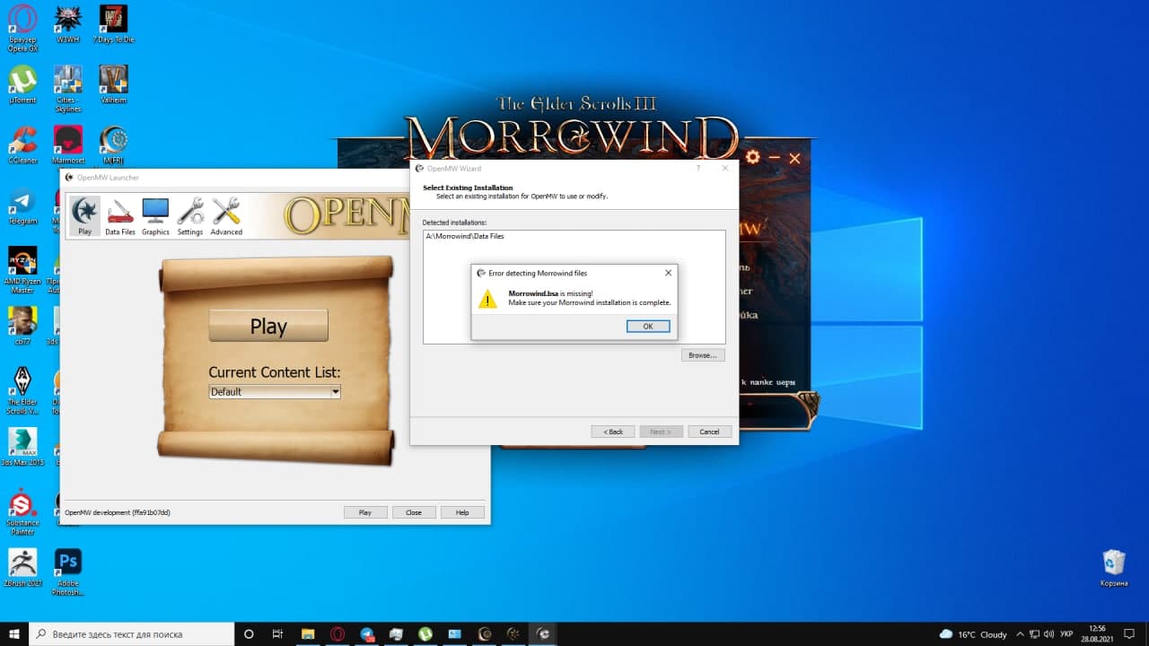The height and width of the screenshot is (646, 1149).
Task: Open the cb77 desktop shortcut
Action: coord(22,326)
